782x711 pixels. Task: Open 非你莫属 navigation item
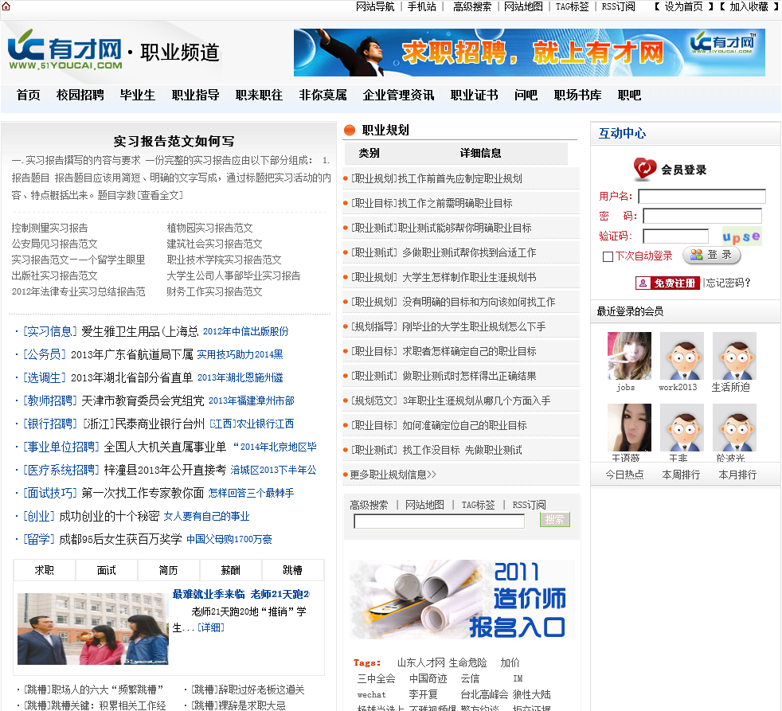(x=323, y=95)
